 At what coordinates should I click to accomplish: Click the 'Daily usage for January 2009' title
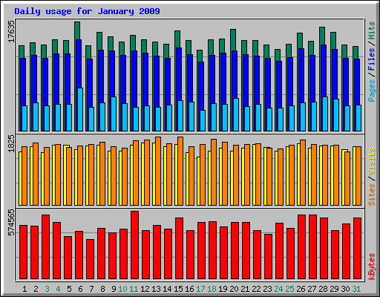coord(87,11)
